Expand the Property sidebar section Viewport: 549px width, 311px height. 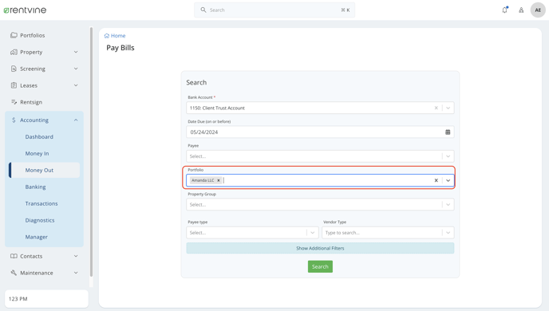[44, 52]
